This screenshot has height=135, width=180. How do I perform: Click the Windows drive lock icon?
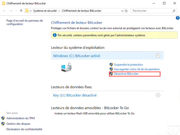point(66,67)
